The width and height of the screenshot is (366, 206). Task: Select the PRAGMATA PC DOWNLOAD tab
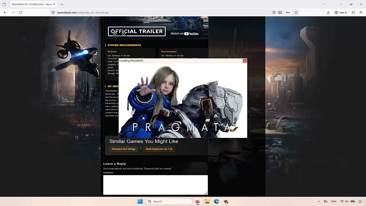click(x=31, y=4)
